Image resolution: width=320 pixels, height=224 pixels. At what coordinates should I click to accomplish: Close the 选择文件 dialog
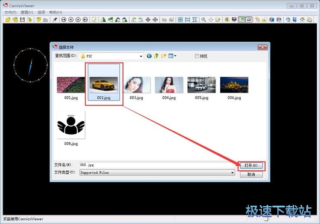click(x=262, y=47)
